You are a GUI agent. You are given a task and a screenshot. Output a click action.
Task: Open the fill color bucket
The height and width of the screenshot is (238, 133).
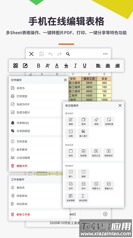click(x=66, y=65)
